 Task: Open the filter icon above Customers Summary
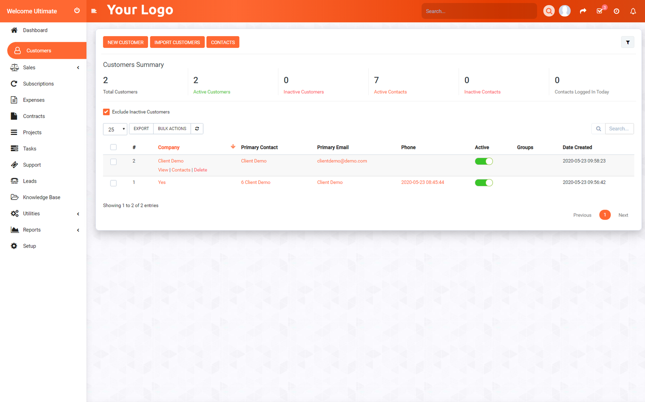pyautogui.click(x=627, y=42)
